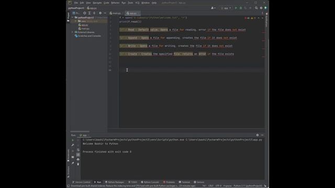Viewport: 335px width, 188px height.
Task: Select main.py in the project tree
Action: coord(84,29)
